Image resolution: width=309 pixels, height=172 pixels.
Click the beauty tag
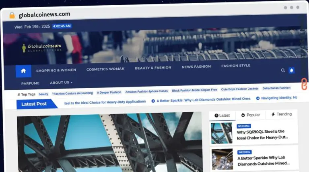point(43,94)
